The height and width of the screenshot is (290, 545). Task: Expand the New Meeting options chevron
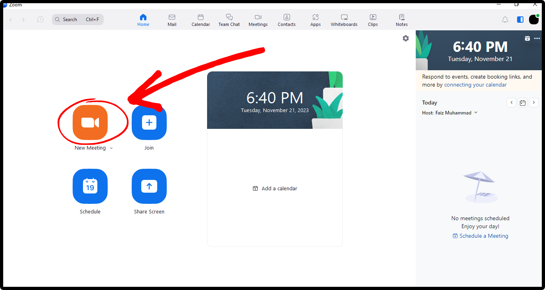click(x=111, y=148)
